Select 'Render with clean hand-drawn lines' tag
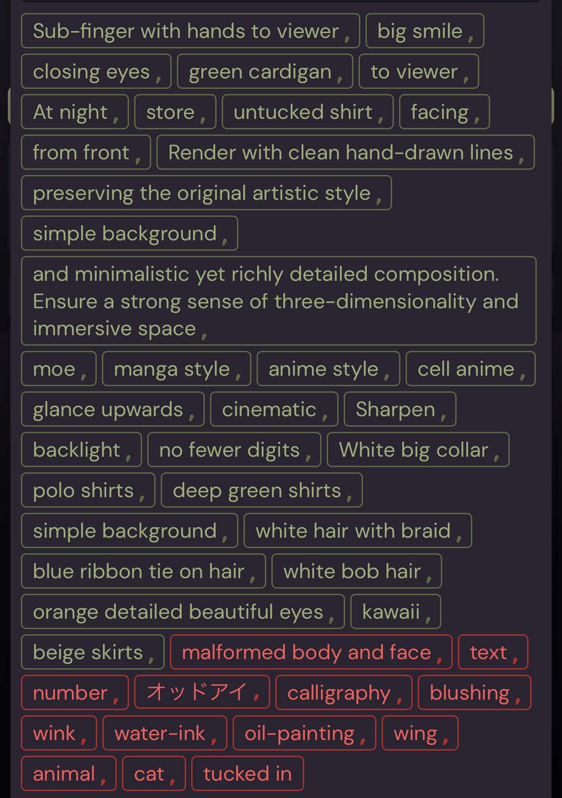The width and height of the screenshot is (562, 798). click(x=345, y=152)
